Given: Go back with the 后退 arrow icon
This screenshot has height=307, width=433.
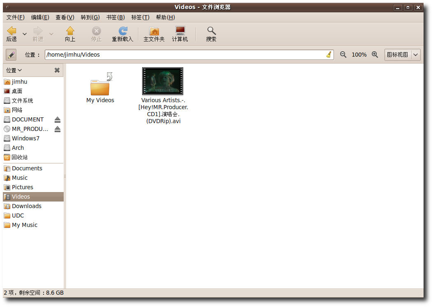Looking at the screenshot, I should pos(12,31).
